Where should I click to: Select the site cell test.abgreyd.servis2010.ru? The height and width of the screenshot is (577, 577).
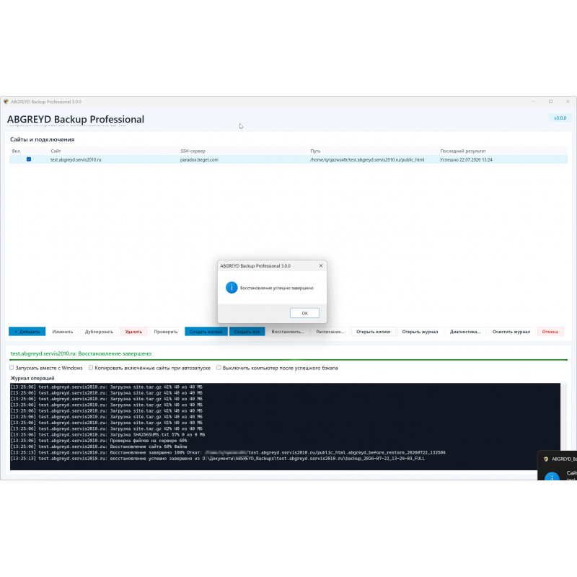(x=76, y=159)
